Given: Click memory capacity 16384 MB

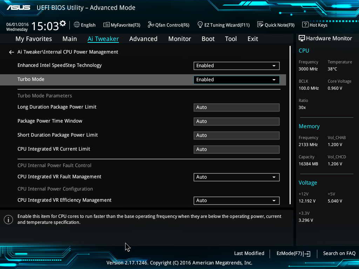Looking at the screenshot, I should pos(308,164).
